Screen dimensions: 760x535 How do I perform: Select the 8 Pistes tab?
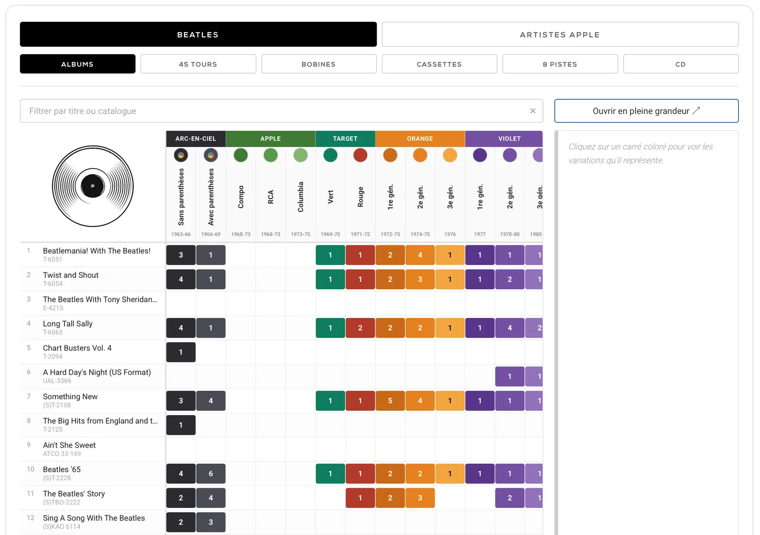[x=560, y=64]
